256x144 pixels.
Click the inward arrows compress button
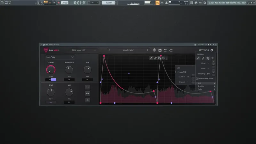tap(87, 87)
